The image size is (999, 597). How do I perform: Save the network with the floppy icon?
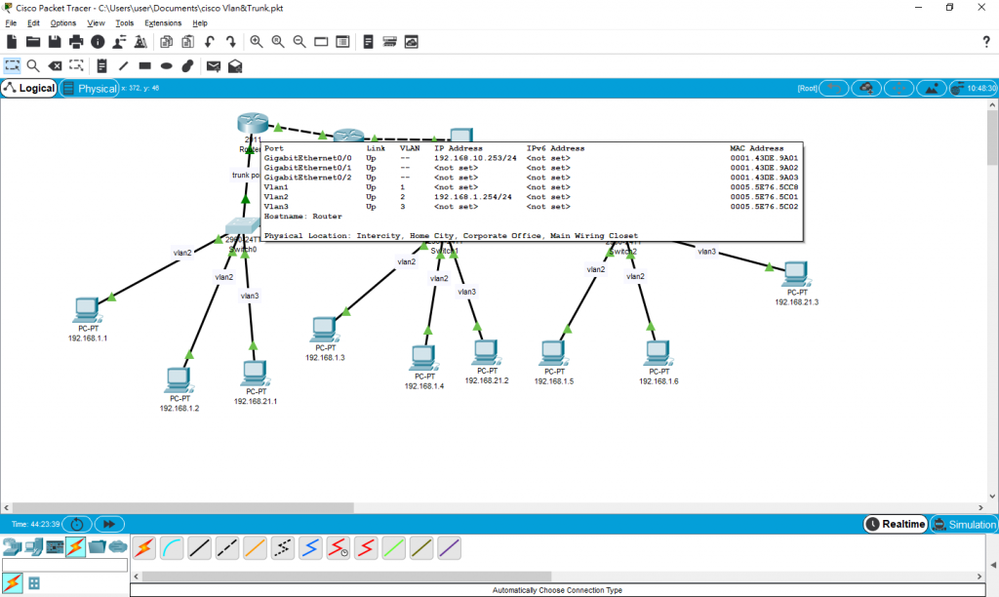click(x=55, y=42)
